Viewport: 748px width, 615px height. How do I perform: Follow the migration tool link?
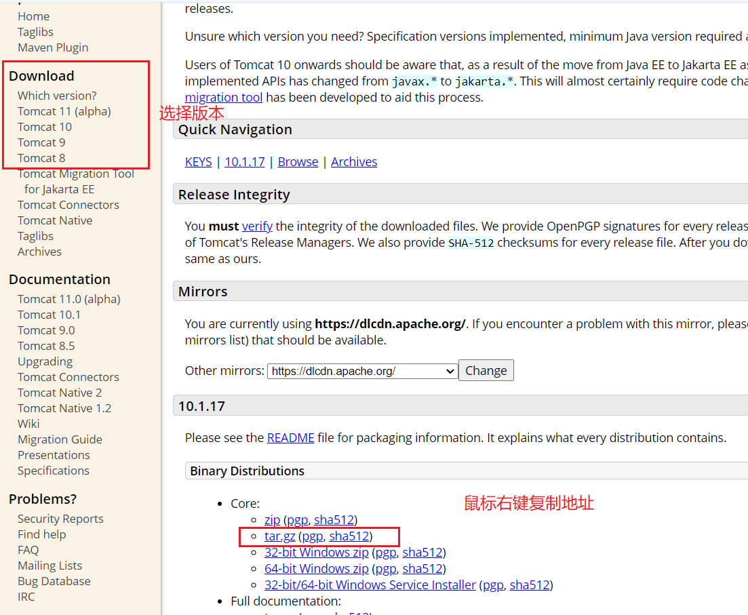click(224, 98)
